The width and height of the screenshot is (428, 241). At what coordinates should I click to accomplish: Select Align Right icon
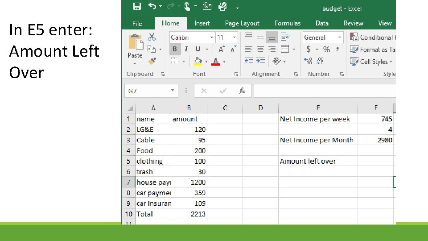[x=272, y=49]
